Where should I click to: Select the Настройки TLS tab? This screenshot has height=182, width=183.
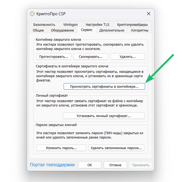97,25
